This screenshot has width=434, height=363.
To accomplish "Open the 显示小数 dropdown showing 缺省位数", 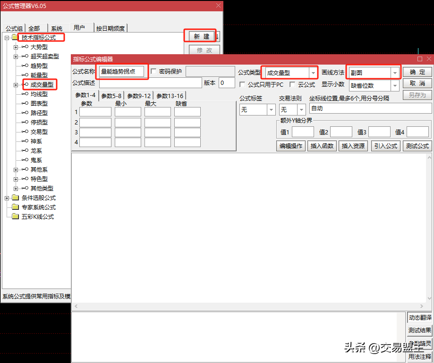I will coord(395,86).
